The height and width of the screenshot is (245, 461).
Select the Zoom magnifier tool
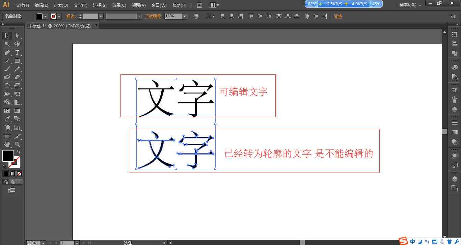click(x=17, y=144)
